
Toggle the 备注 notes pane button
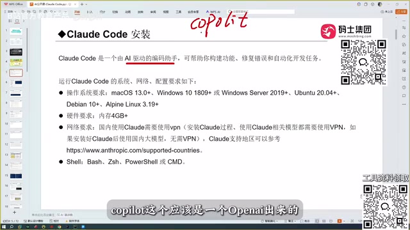click(x=290, y=221)
